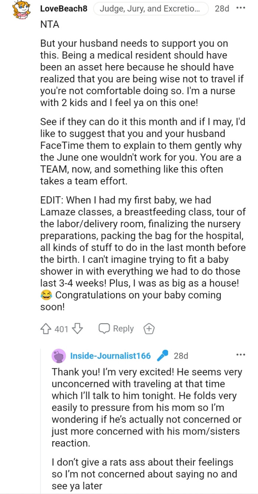258x494 pixels.
Task: Open the overflow menu on LoveBeach8's comment
Action: [x=241, y=9]
